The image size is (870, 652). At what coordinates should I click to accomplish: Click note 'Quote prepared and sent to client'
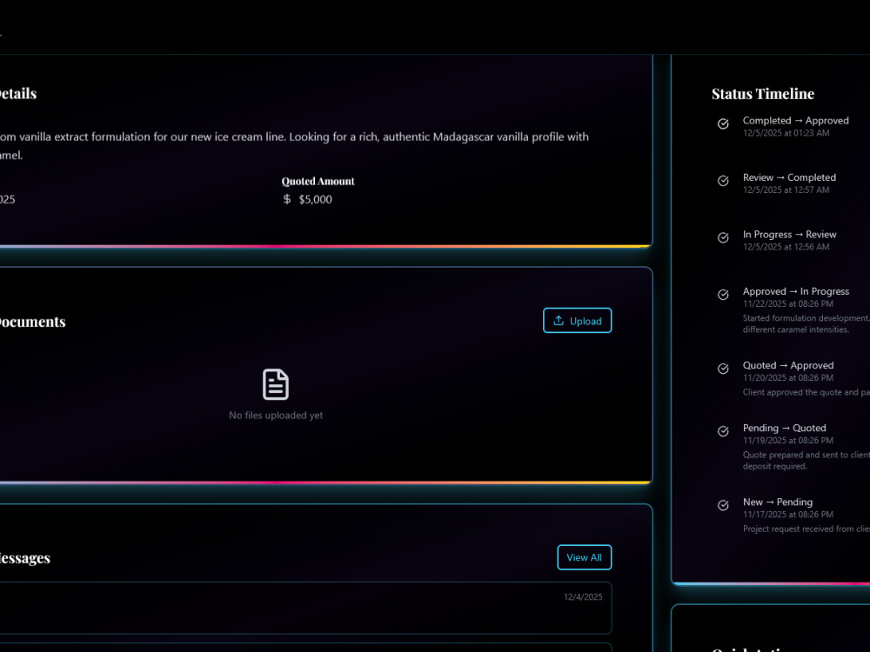point(806,461)
